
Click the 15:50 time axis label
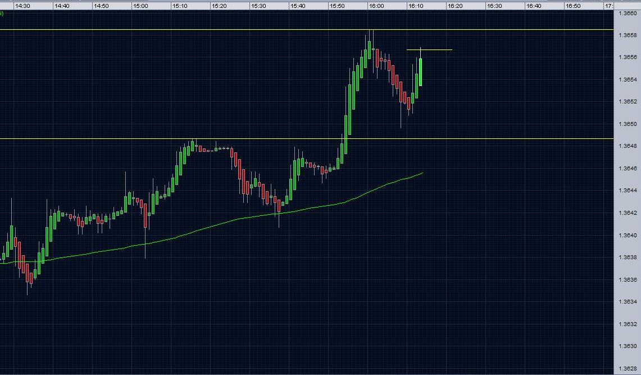click(x=337, y=6)
